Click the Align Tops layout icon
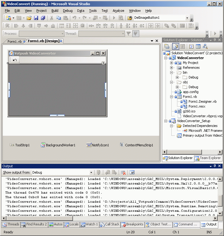Screen dimensions: 224x236 point(39,26)
